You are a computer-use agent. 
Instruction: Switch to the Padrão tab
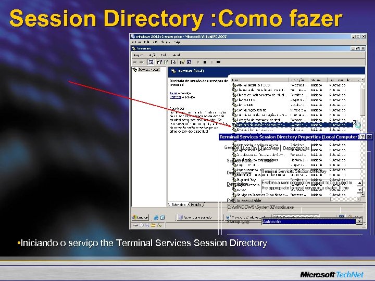196,205
